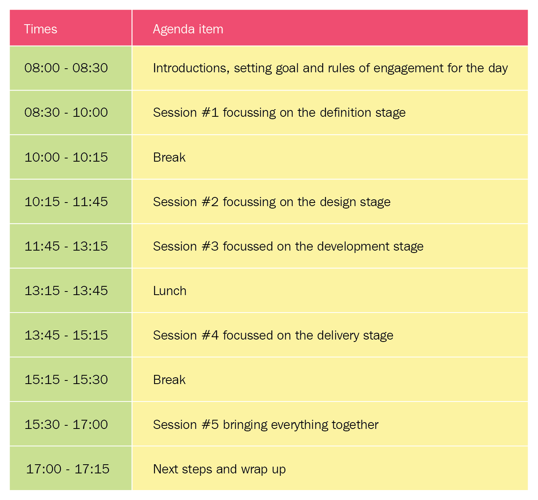This screenshot has width=538, height=500.
Task: Select the 15:15 - 15:30 time cell
Action: pyautogui.click(x=66, y=380)
